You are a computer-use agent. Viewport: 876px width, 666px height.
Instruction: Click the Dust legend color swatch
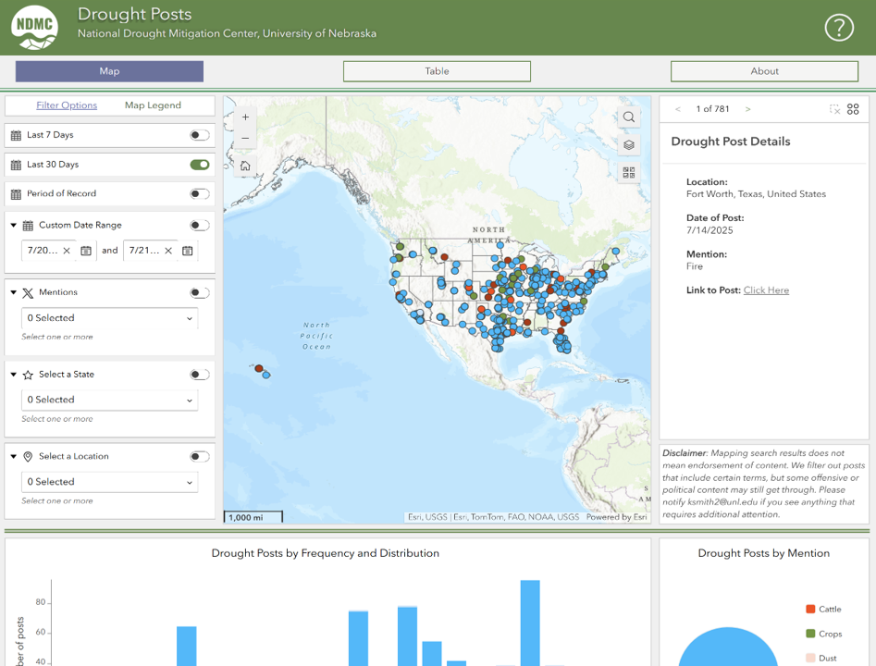tap(810, 659)
